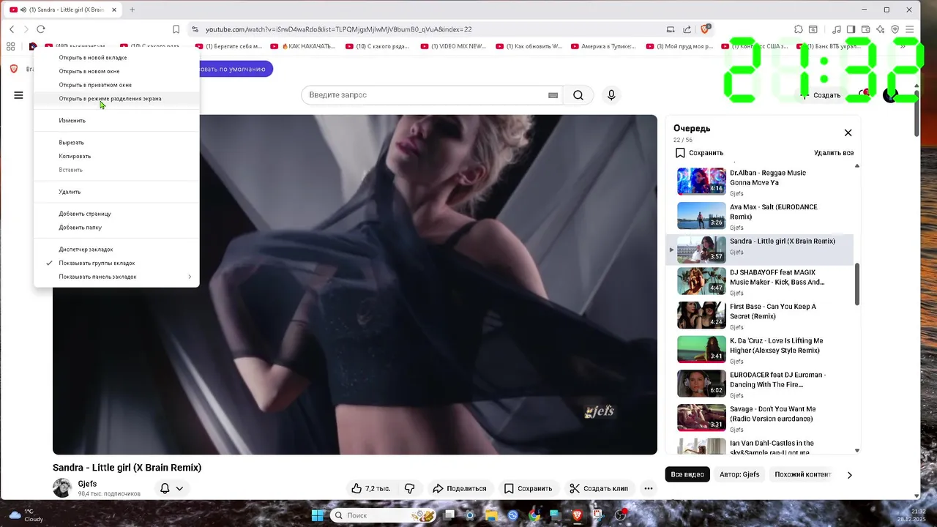This screenshot has width=937, height=527.
Task: Open the Brave VPN shield icon
Action: click(x=895, y=29)
